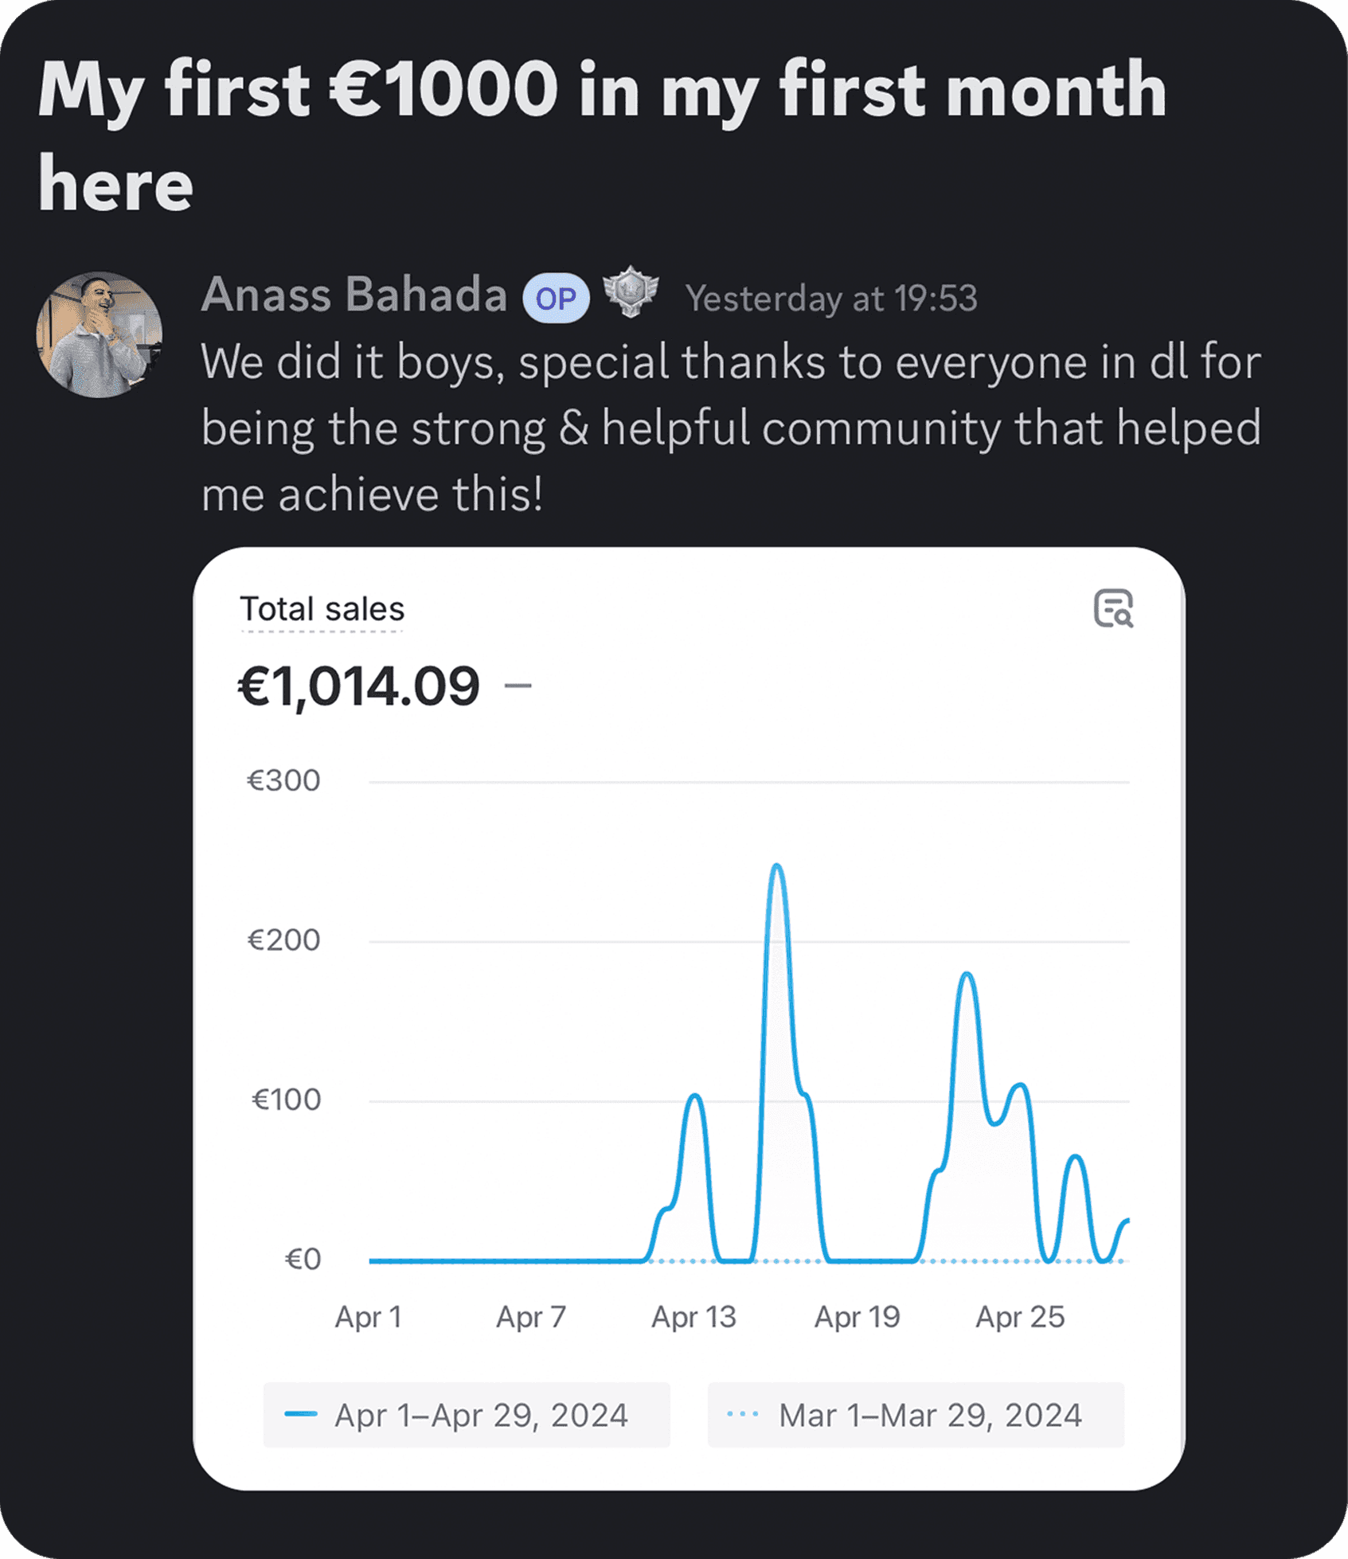Click the OP badge beside the username

[555, 299]
